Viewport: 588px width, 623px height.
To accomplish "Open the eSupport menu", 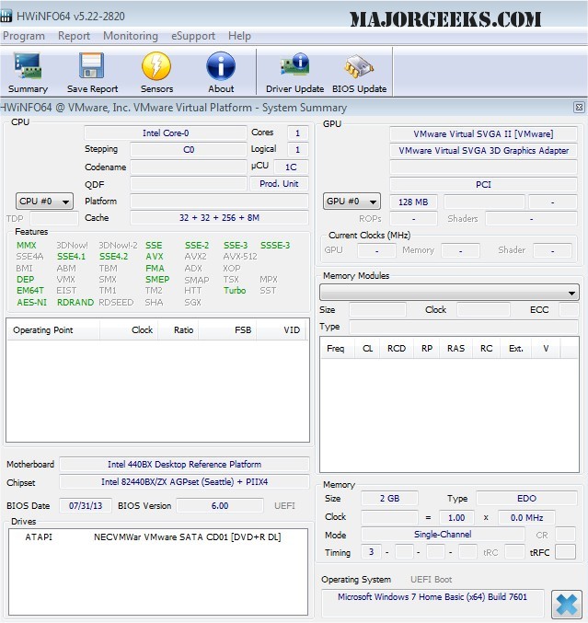I will coord(193,36).
